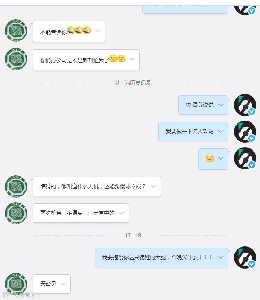Open options chevron on '瞎猜的，哪知道什么天机' message
The image size is (260, 300).
pyautogui.click(x=153, y=187)
